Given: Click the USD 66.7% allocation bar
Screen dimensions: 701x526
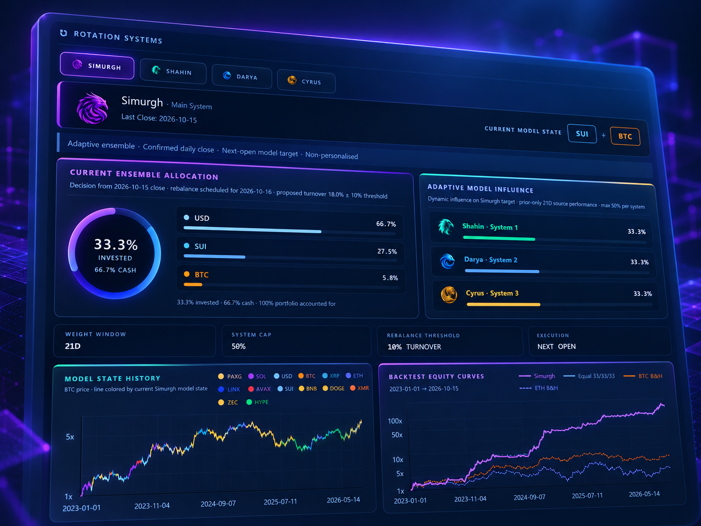Looking at the screenshot, I should tap(290, 231).
